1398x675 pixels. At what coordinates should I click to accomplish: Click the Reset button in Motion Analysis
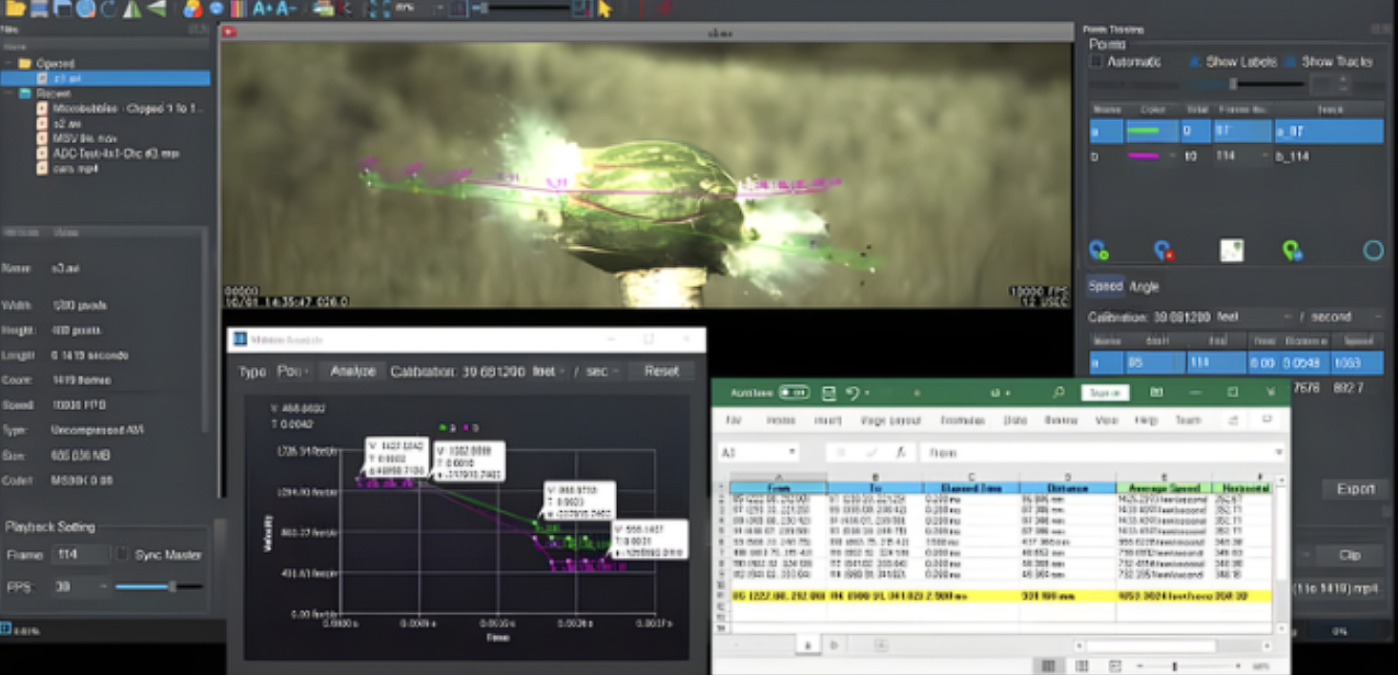click(661, 371)
